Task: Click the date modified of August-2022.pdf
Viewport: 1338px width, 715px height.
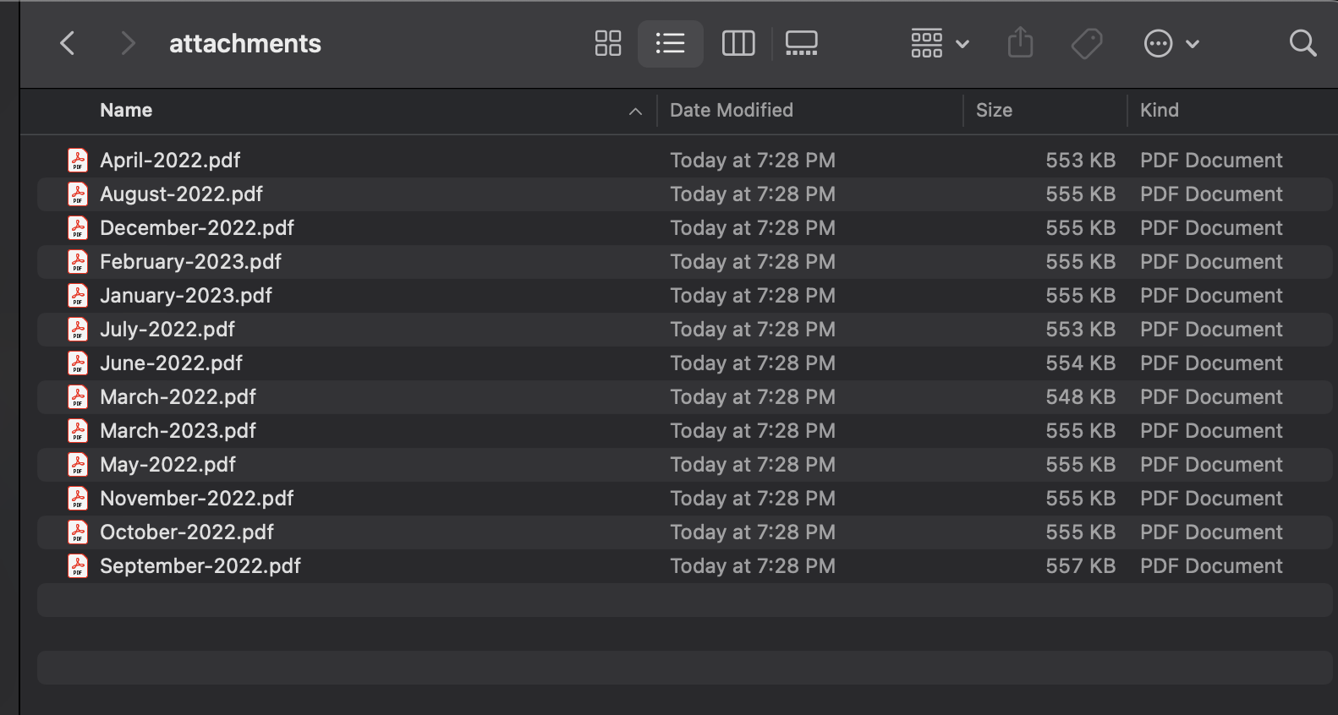Action: (x=753, y=194)
